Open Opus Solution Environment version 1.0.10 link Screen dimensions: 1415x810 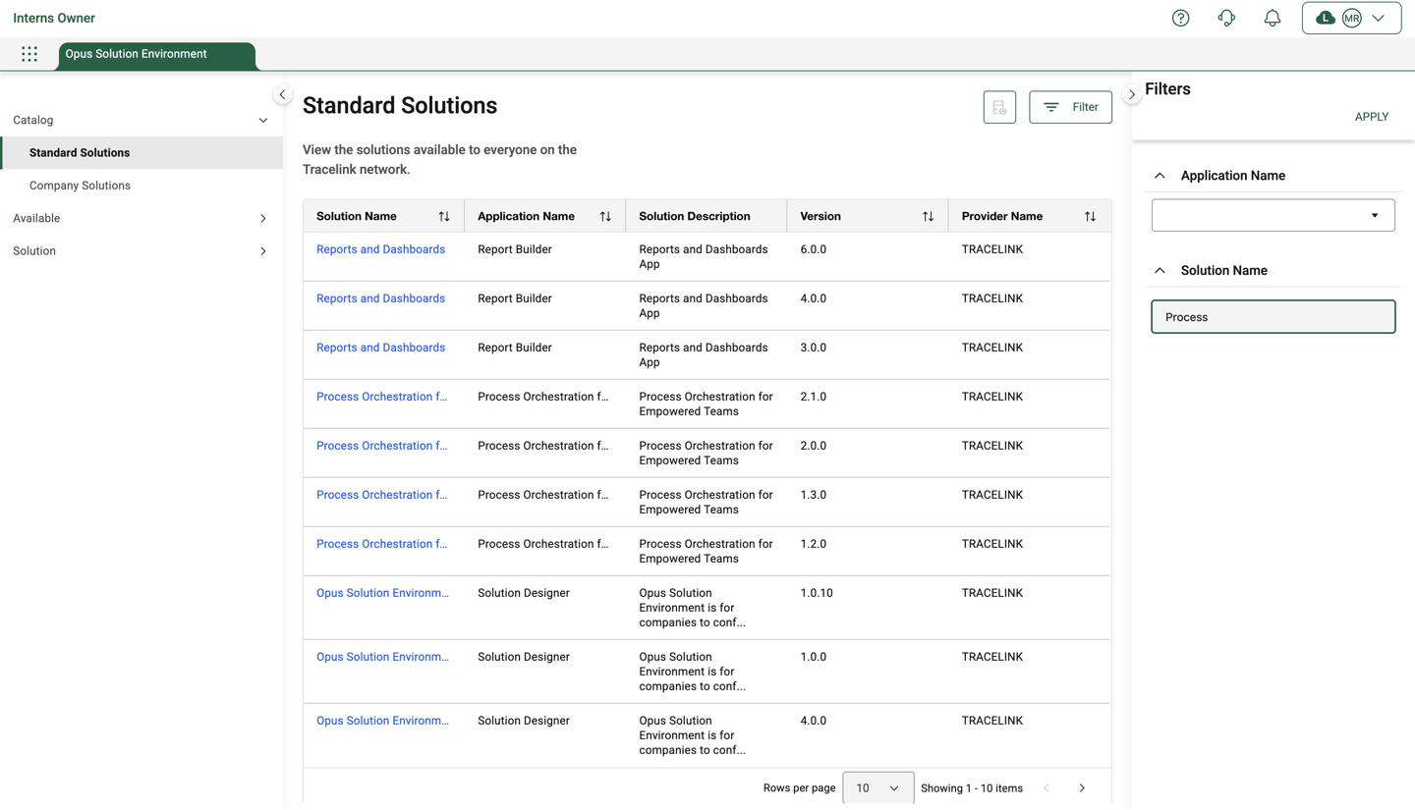tap(382, 593)
